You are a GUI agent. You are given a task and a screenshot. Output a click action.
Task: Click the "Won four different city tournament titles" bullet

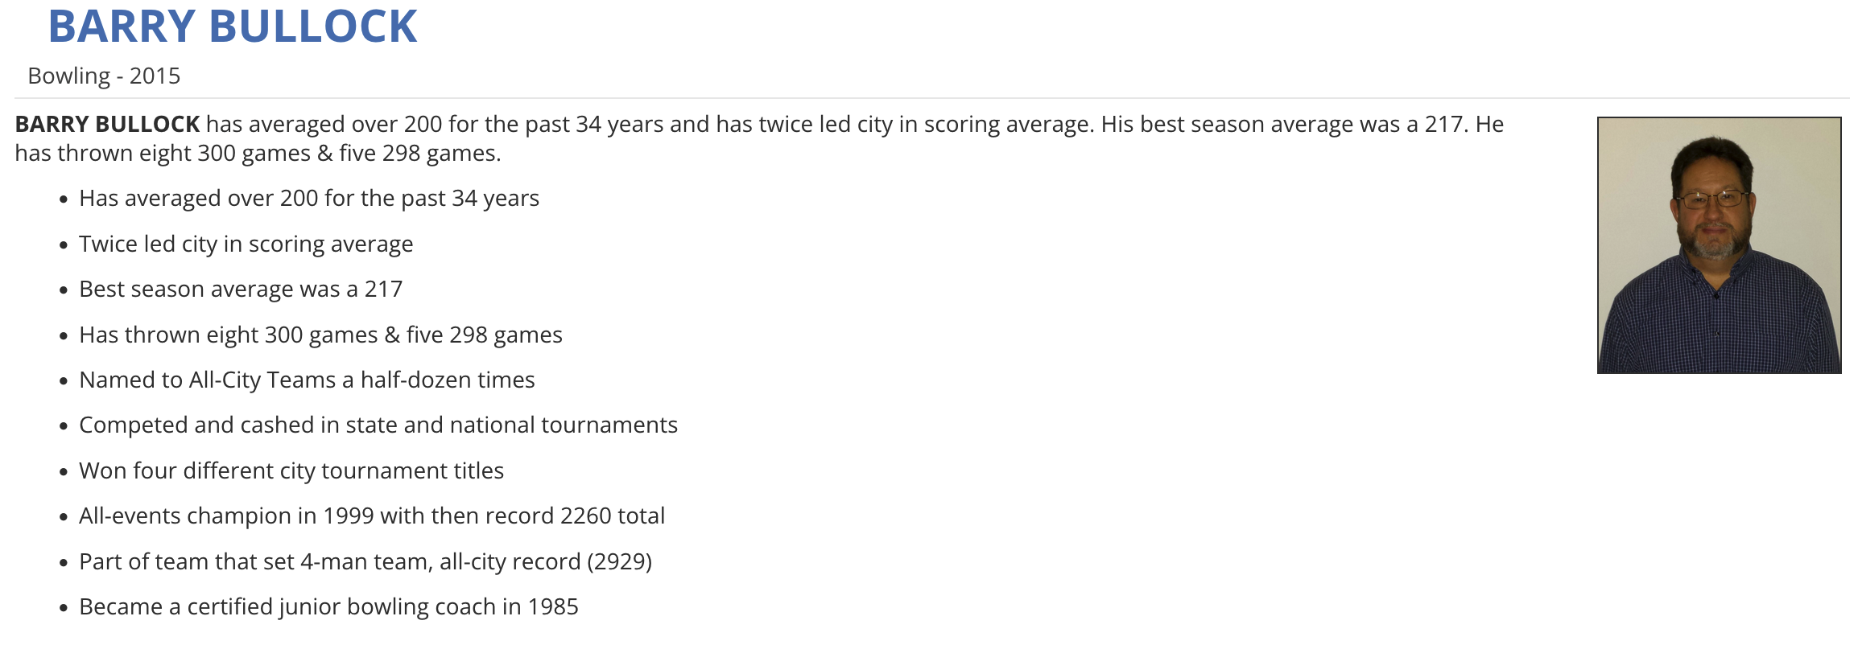(x=291, y=470)
